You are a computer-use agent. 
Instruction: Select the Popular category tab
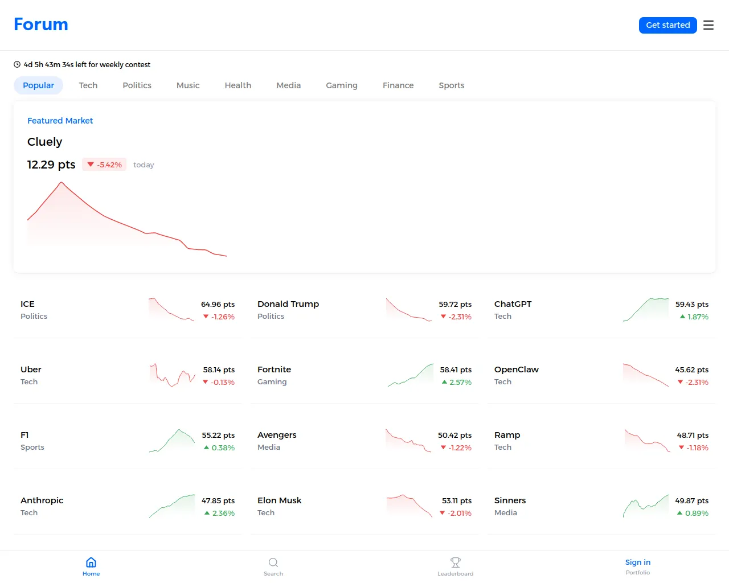click(38, 85)
